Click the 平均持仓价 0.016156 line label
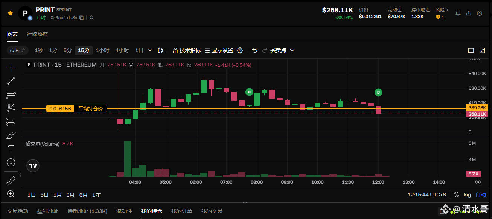Viewport: 492px width, 219px height. (x=77, y=109)
